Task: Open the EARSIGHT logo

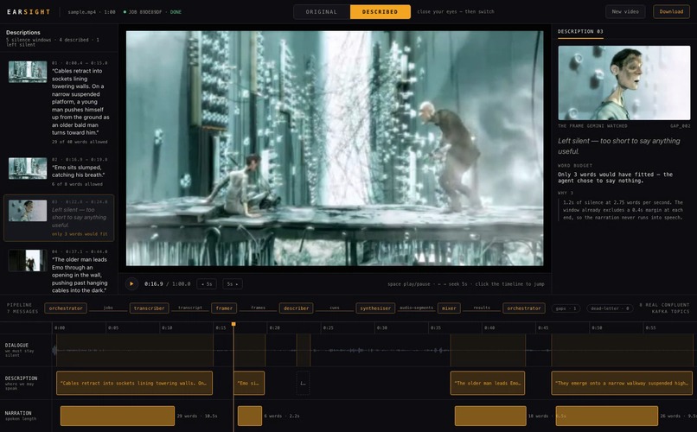Action: tap(29, 12)
